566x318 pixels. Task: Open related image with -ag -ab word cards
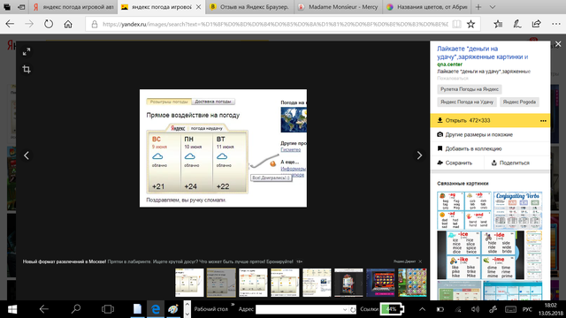click(x=464, y=210)
